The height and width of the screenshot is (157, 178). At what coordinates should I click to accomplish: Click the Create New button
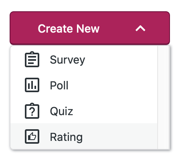tap(90, 28)
